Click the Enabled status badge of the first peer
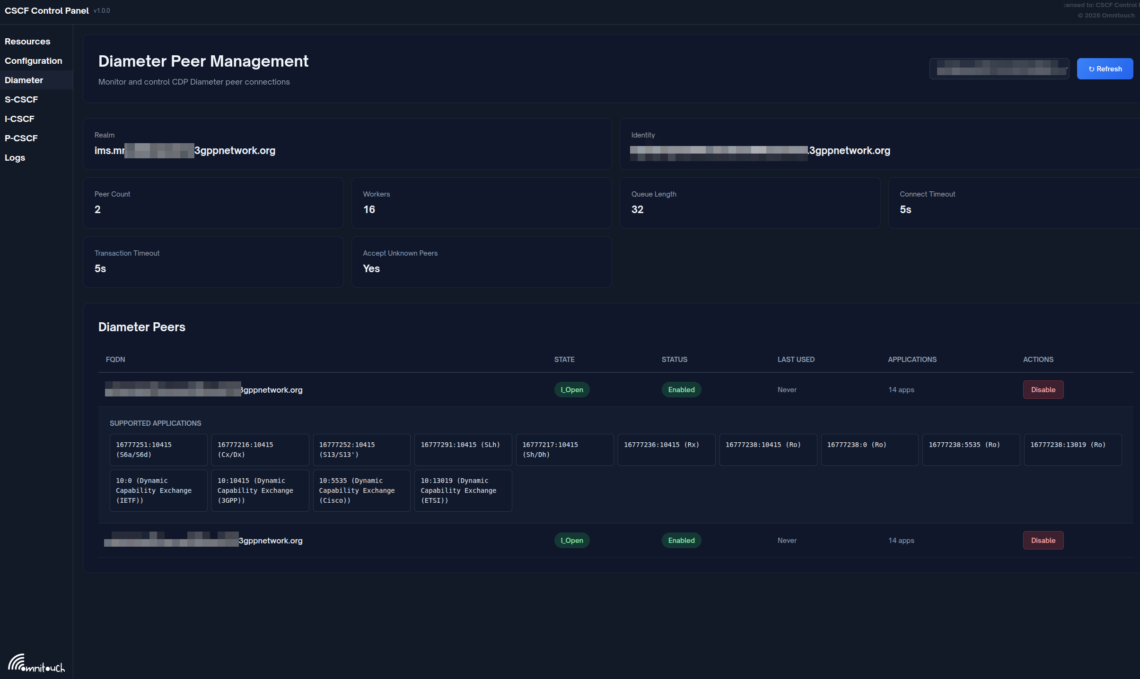Screen dimensions: 1140x679 (x=681, y=389)
